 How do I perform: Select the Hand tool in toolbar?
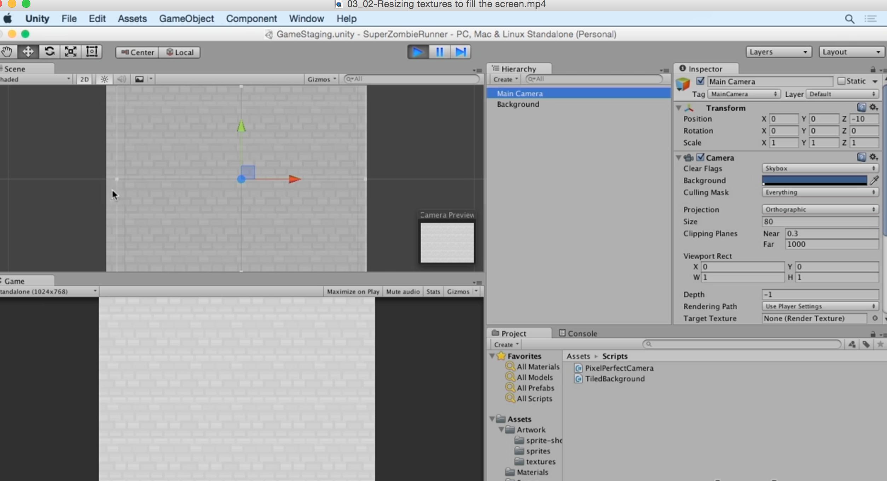[x=7, y=52]
